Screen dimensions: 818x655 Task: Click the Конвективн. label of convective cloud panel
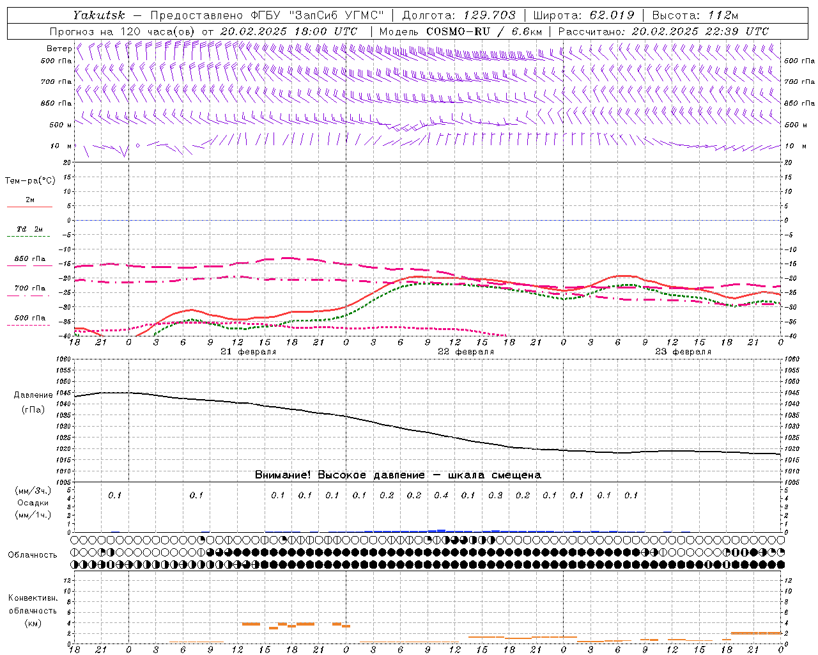point(33,598)
